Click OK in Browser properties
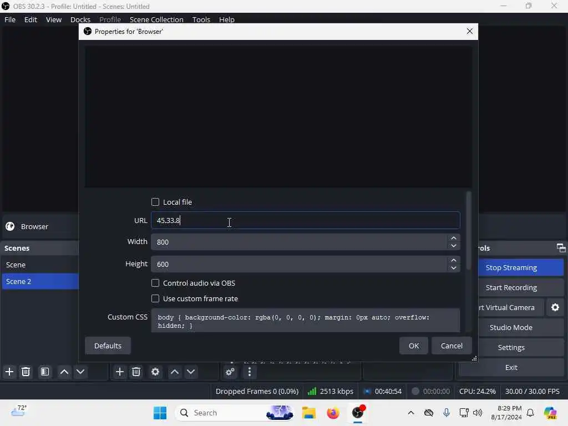The width and height of the screenshot is (568, 426). click(414, 346)
